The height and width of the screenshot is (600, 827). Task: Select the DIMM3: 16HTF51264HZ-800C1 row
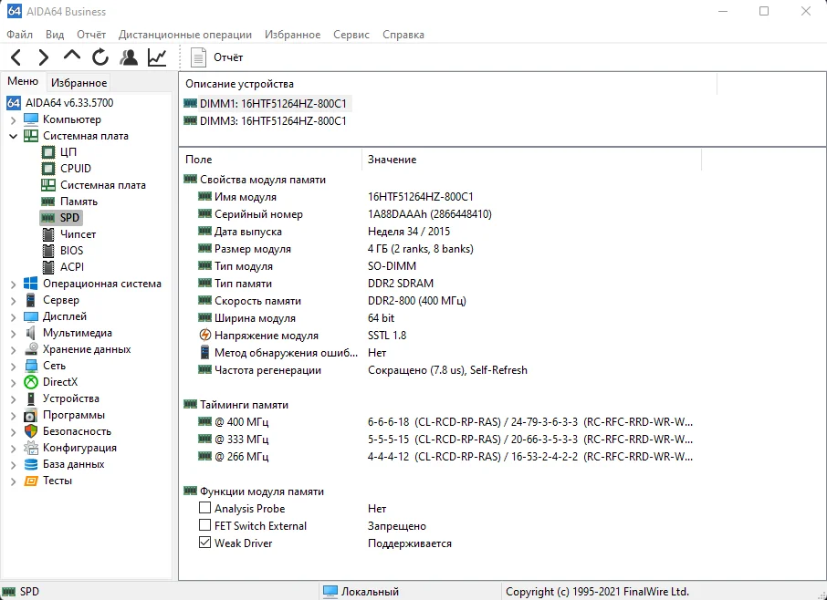pyautogui.click(x=266, y=120)
